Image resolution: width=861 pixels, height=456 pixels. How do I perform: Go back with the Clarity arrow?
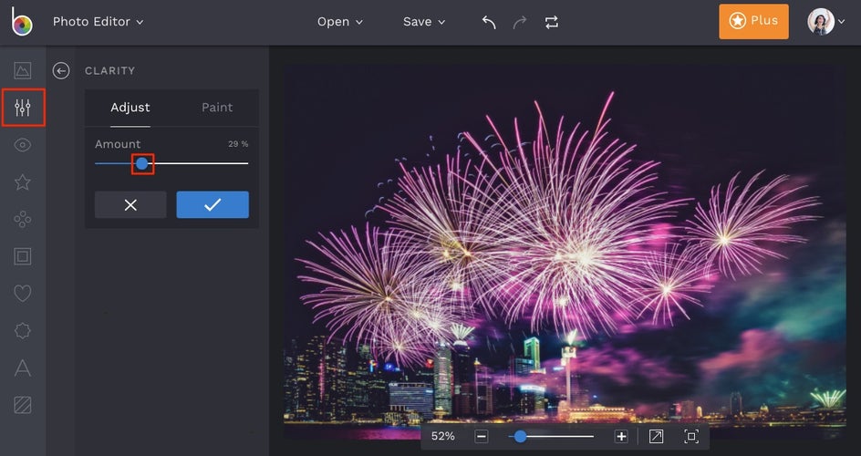point(61,71)
